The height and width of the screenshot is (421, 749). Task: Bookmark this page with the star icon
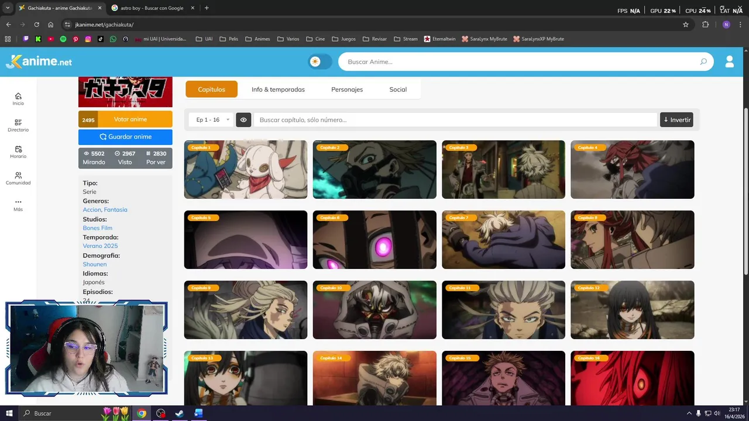coord(686,25)
